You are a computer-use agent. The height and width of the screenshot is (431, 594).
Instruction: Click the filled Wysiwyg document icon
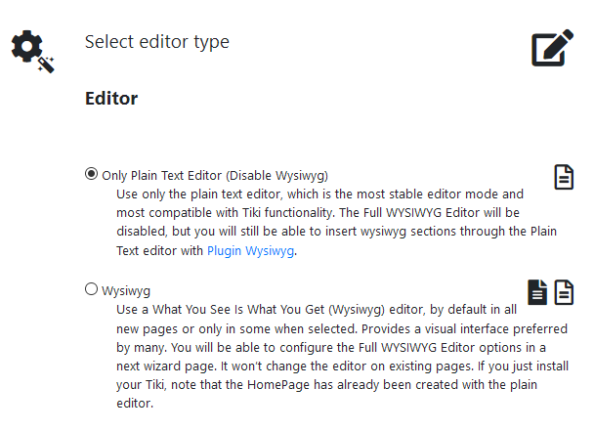pyautogui.click(x=538, y=291)
